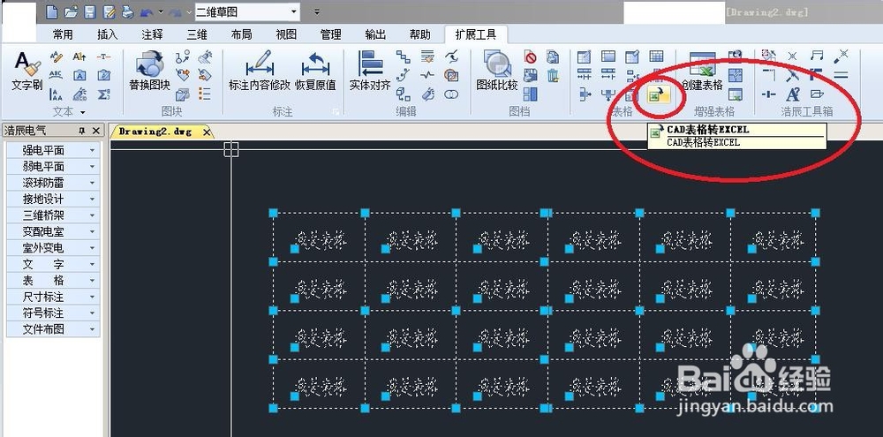Switch to the 视图 ribbon tab
The height and width of the screenshot is (437, 883).
coord(286,35)
